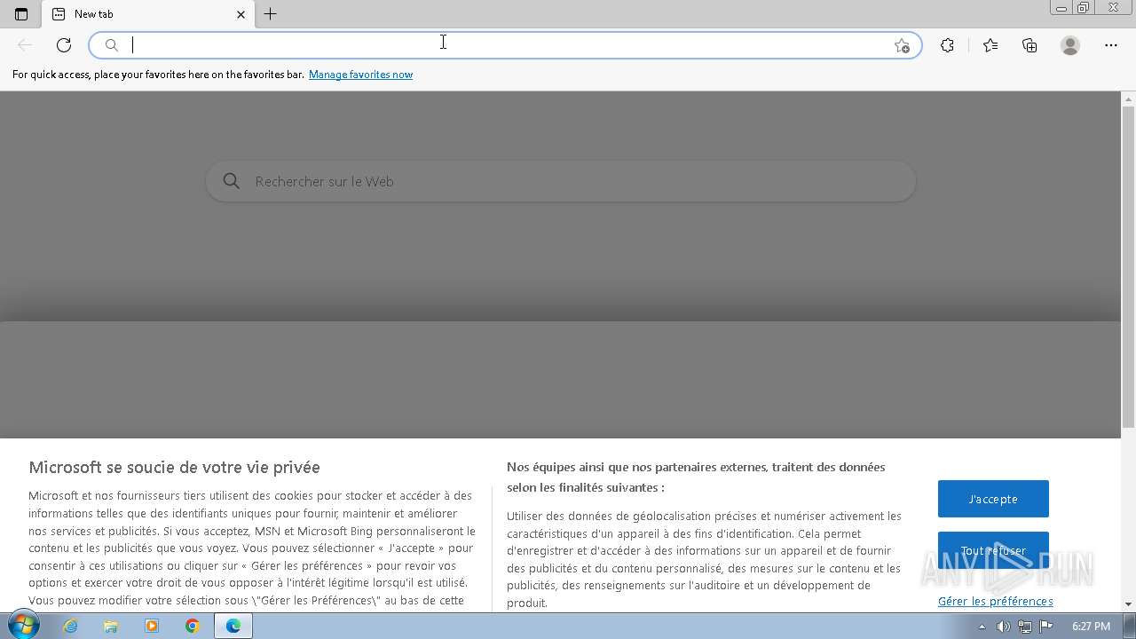Open the Windows Start menu
This screenshot has width=1136, height=639.
click(x=23, y=626)
